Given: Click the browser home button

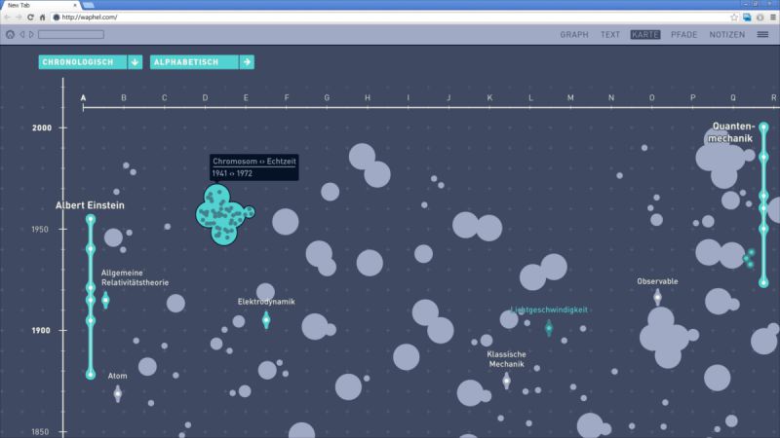Looking at the screenshot, I should click(42, 18).
